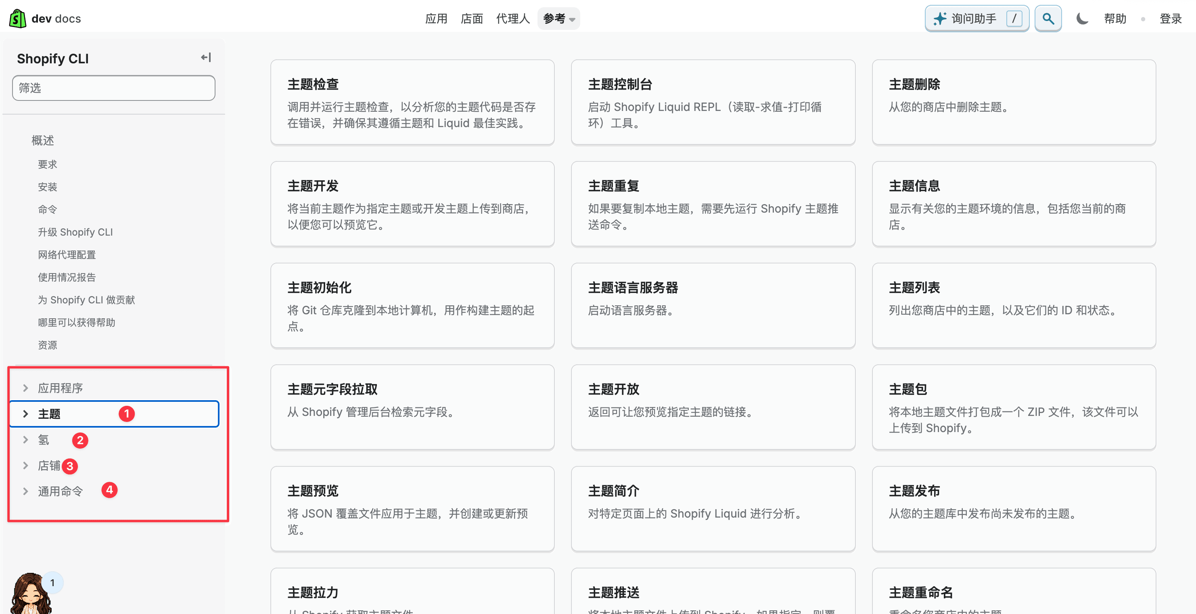Viewport: 1196px width, 614px height.
Task: Open the 主题删除 card
Action: click(1014, 102)
